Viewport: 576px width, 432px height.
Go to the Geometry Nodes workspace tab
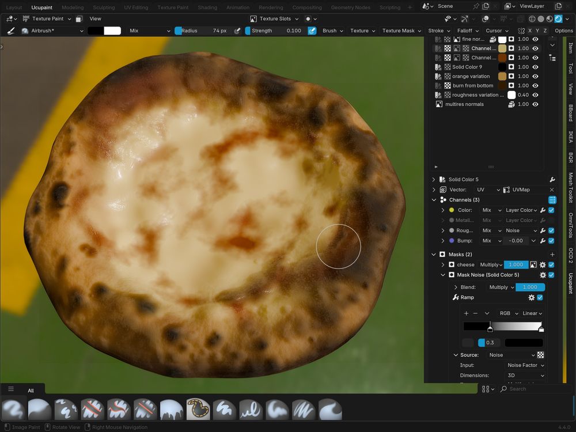[x=350, y=7]
